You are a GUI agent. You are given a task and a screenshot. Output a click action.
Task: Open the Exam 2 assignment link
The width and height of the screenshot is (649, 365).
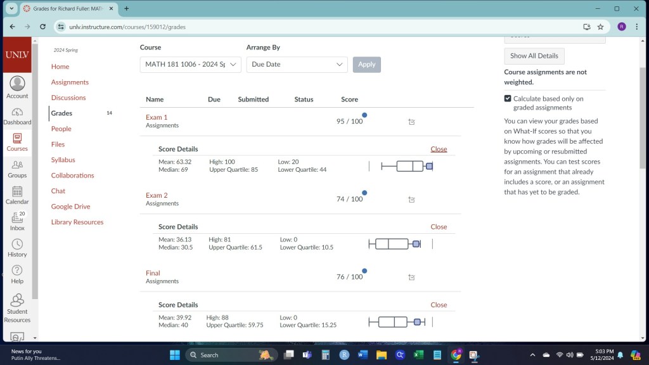(x=157, y=195)
